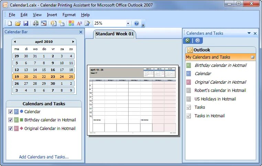
Task: Select Original Calendar in Hotmail in right pane
Action: pyautogui.click(x=220, y=82)
